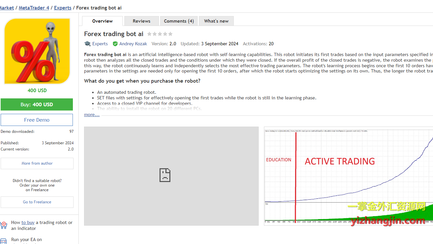Click the verified checkmark beside Andrey Kozak

click(x=115, y=44)
